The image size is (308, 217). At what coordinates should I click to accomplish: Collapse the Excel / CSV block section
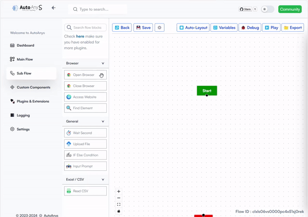85,180
